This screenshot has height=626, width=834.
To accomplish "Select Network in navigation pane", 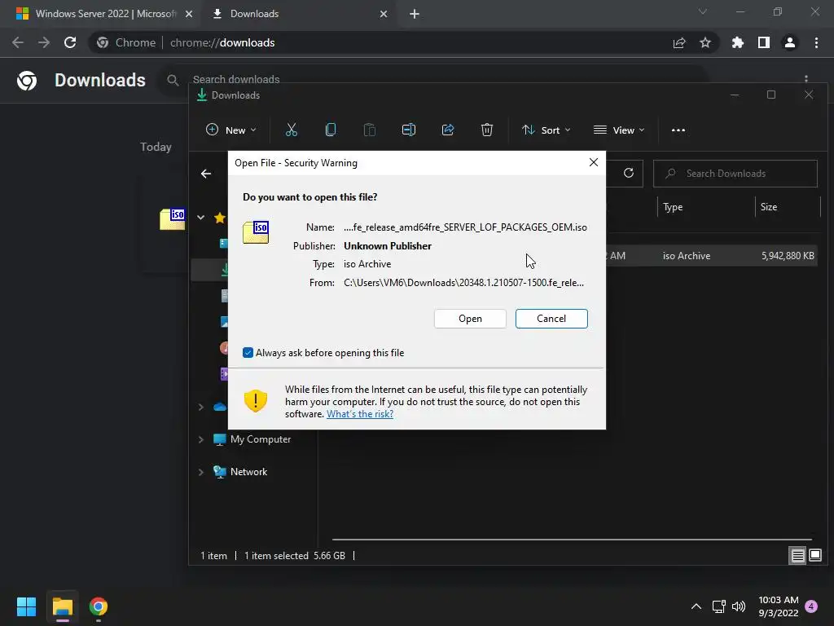I will 248,472.
